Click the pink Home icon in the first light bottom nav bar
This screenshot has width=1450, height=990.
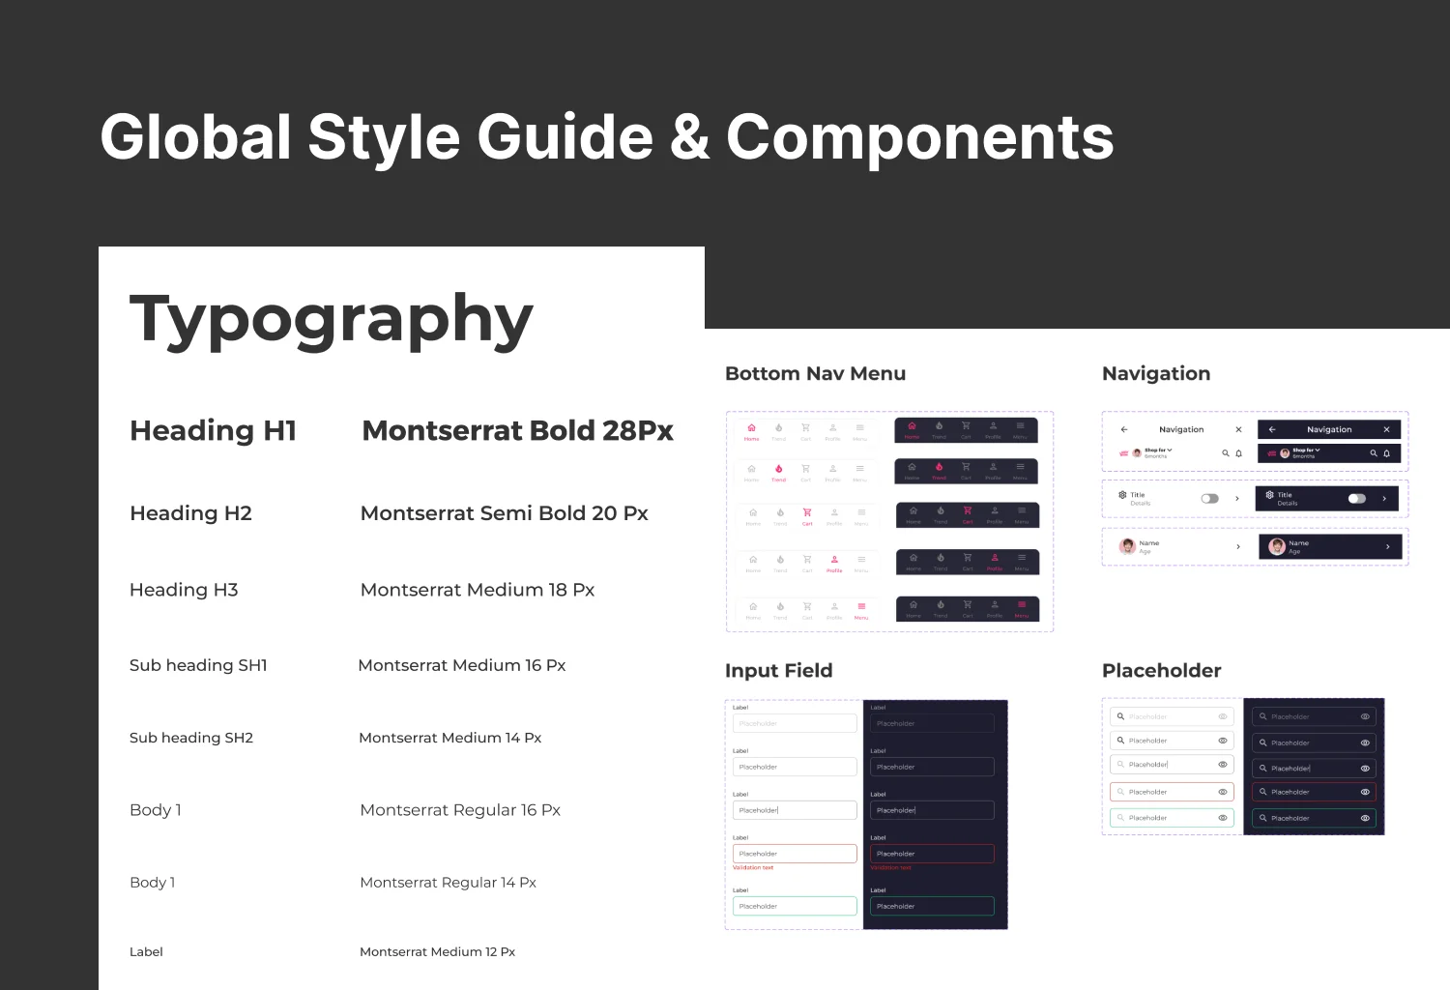(751, 428)
